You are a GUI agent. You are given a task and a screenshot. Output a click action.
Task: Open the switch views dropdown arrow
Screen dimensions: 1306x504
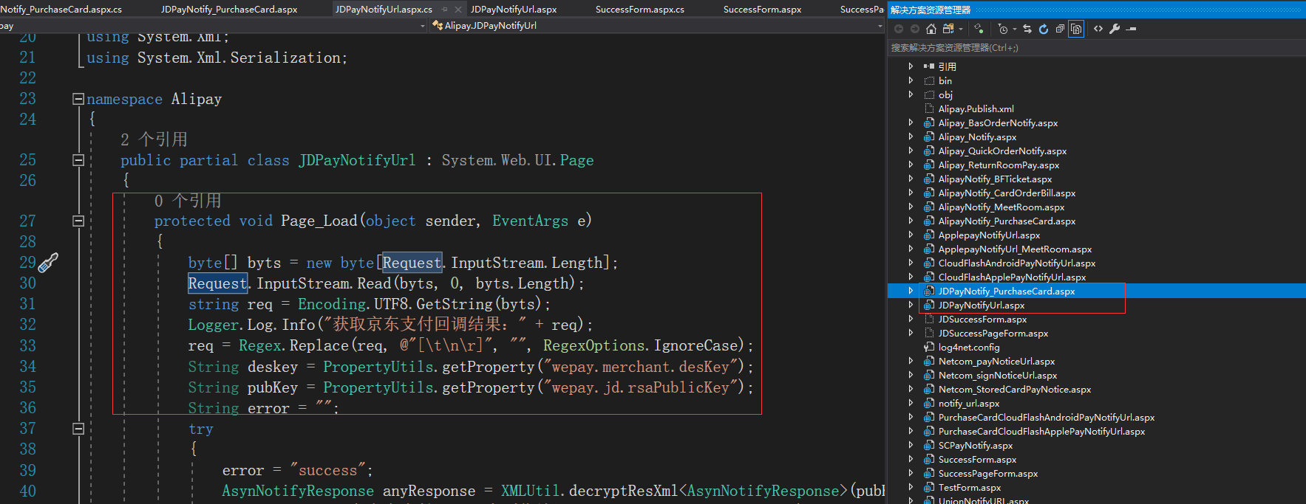pos(961,29)
